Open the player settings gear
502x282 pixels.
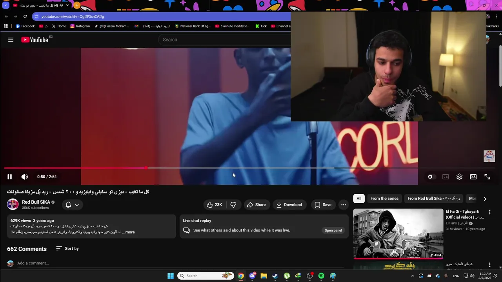tap(459, 177)
